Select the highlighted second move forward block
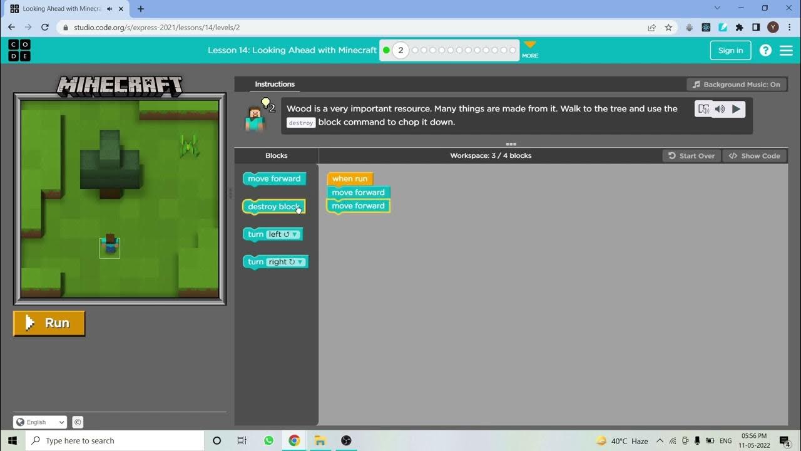Screen dimensions: 801x451 coord(358,206)
